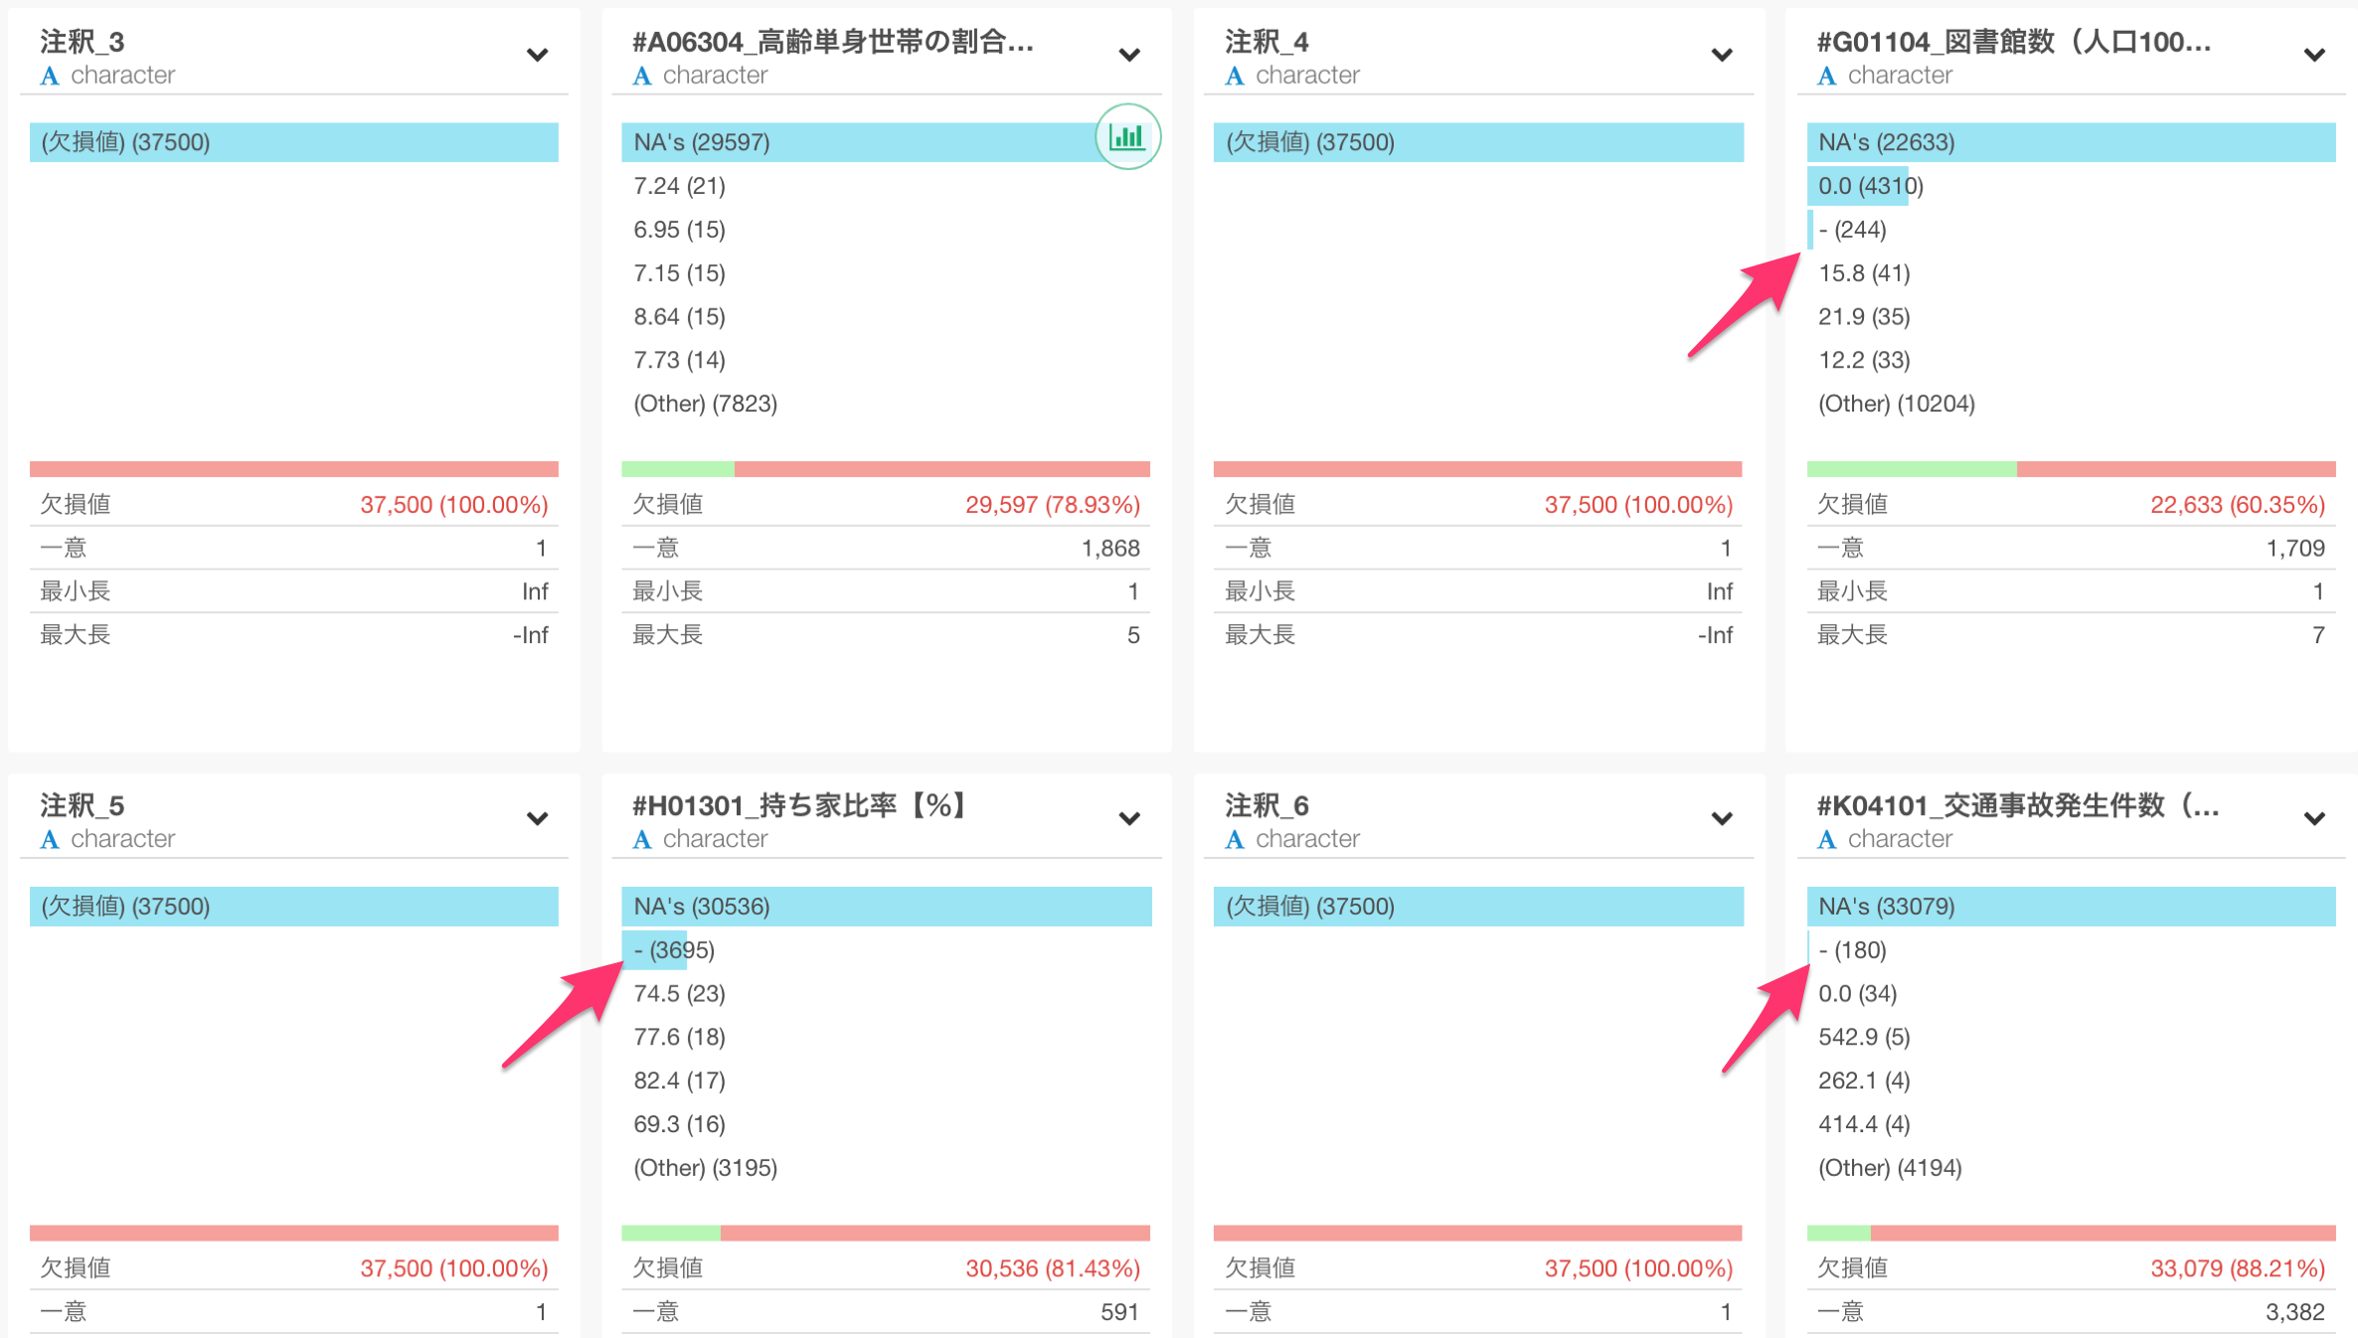Image resolution: width=2358 pixels, height=1338 pixels.
Task: Click the 29,597 (78.93%) missing value count
Action: point(1053,505)
